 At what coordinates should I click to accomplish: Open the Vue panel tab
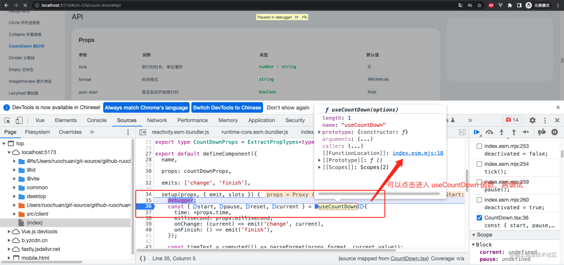click(40, 121)
